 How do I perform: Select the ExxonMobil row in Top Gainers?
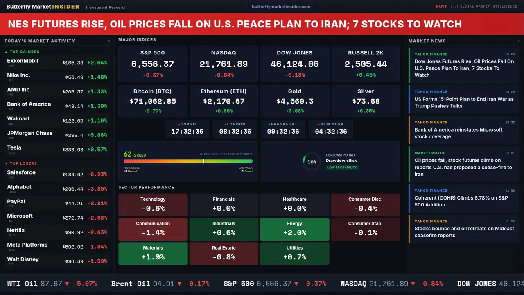click(x=56, y=62)
